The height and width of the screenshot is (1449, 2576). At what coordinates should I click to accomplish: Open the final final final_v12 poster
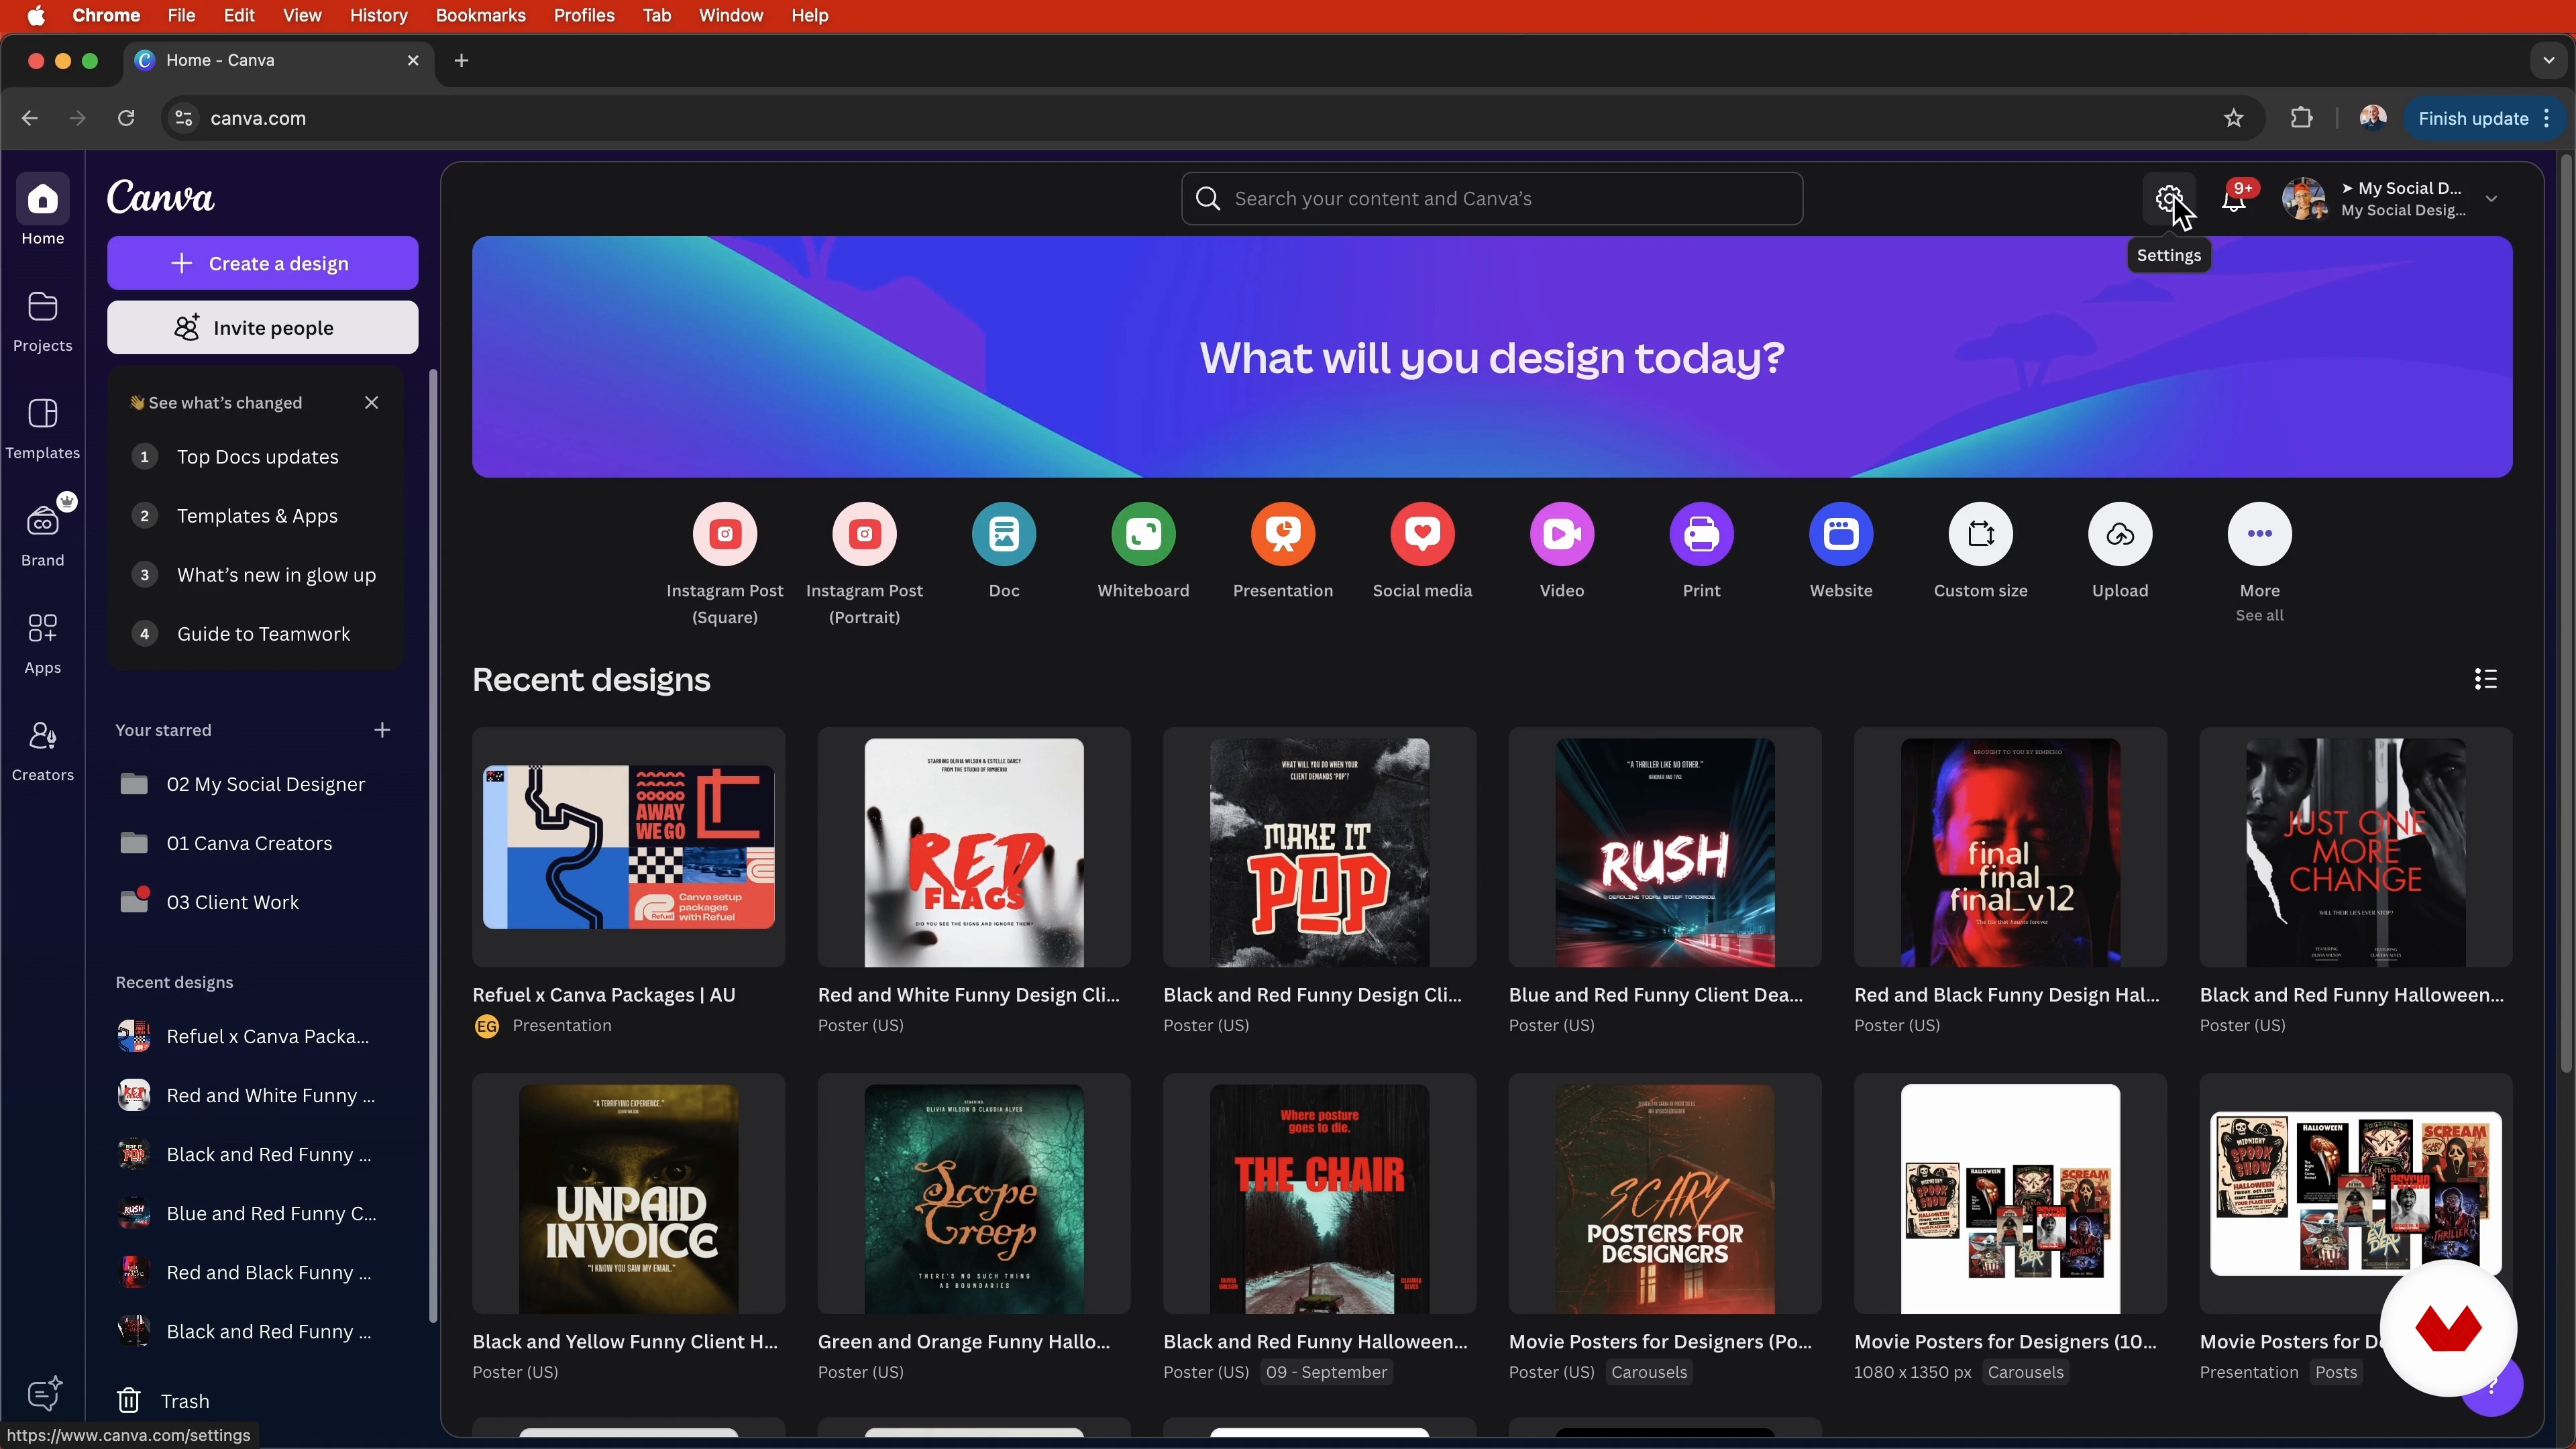click(2010, 847)
